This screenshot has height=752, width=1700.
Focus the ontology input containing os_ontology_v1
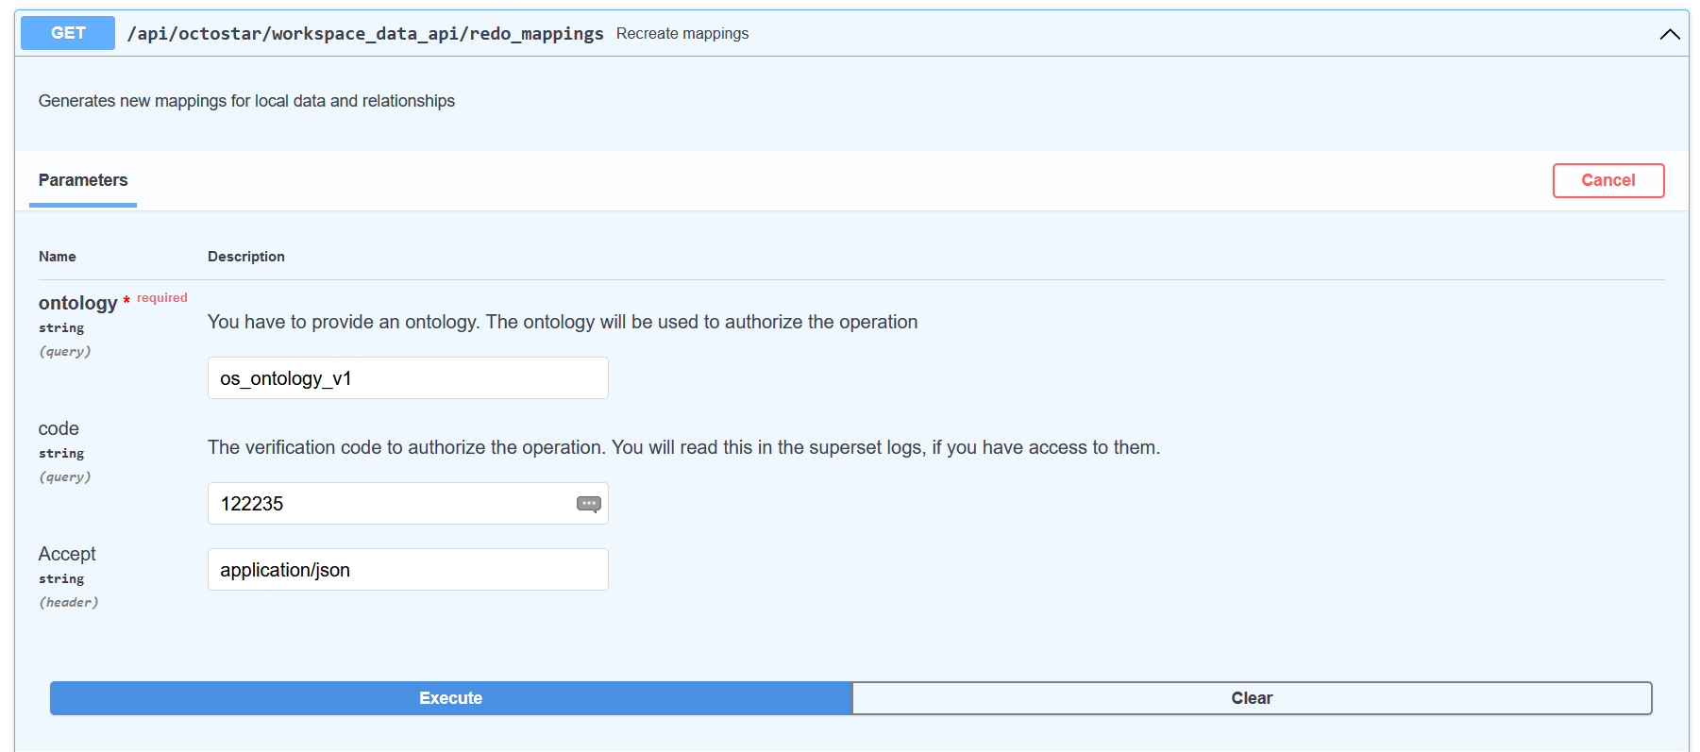coord(407,378)
